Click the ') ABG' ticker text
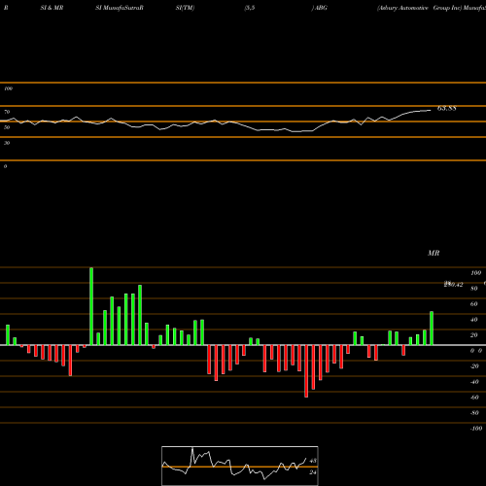Image resolution: width=486 pixels, height=486 pixels. tap(319, 8)
